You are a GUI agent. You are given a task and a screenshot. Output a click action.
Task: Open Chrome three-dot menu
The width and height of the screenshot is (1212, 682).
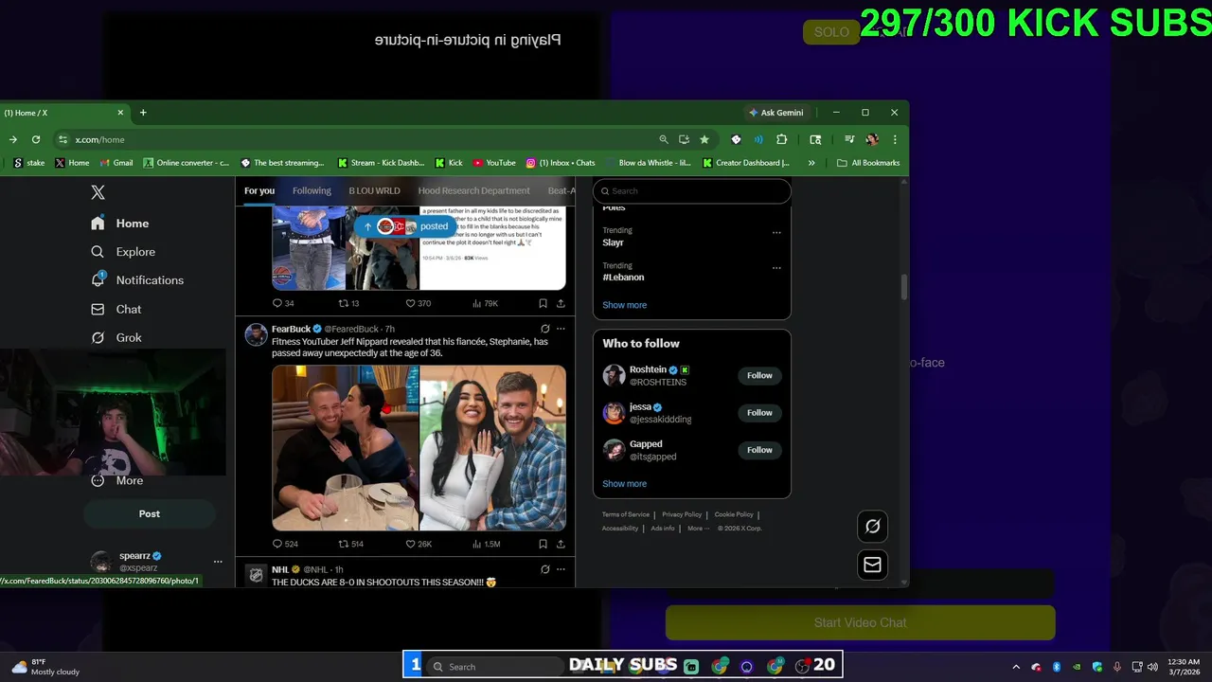(895, 139)
